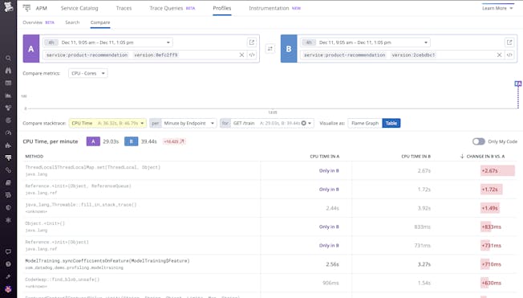Screen dimensions: 523x298
Task: Click the Datadog logo in the sidebar
Action: pyautogui.click(x=8, y=7)
